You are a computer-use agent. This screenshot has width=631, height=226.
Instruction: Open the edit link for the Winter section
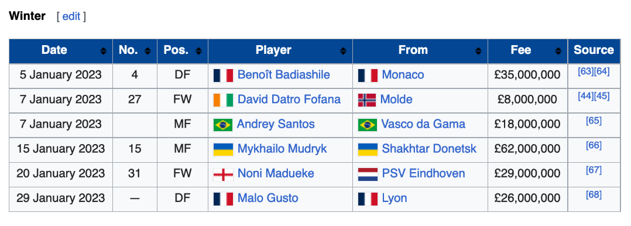click(71, 16)
